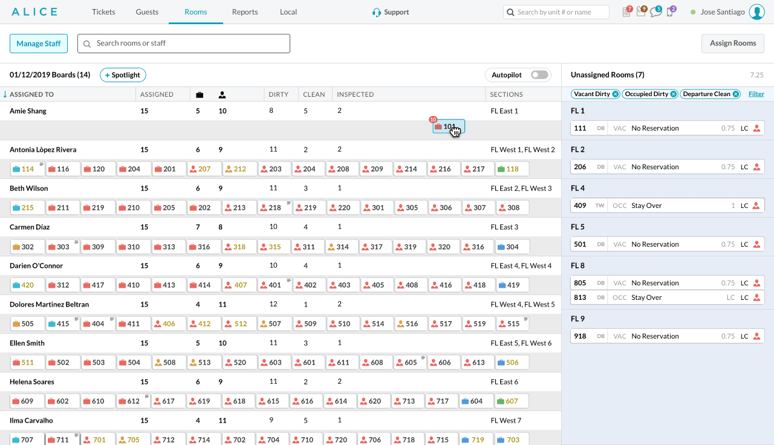
Task: Click the Manage Staff button
Action: [39, 44]
